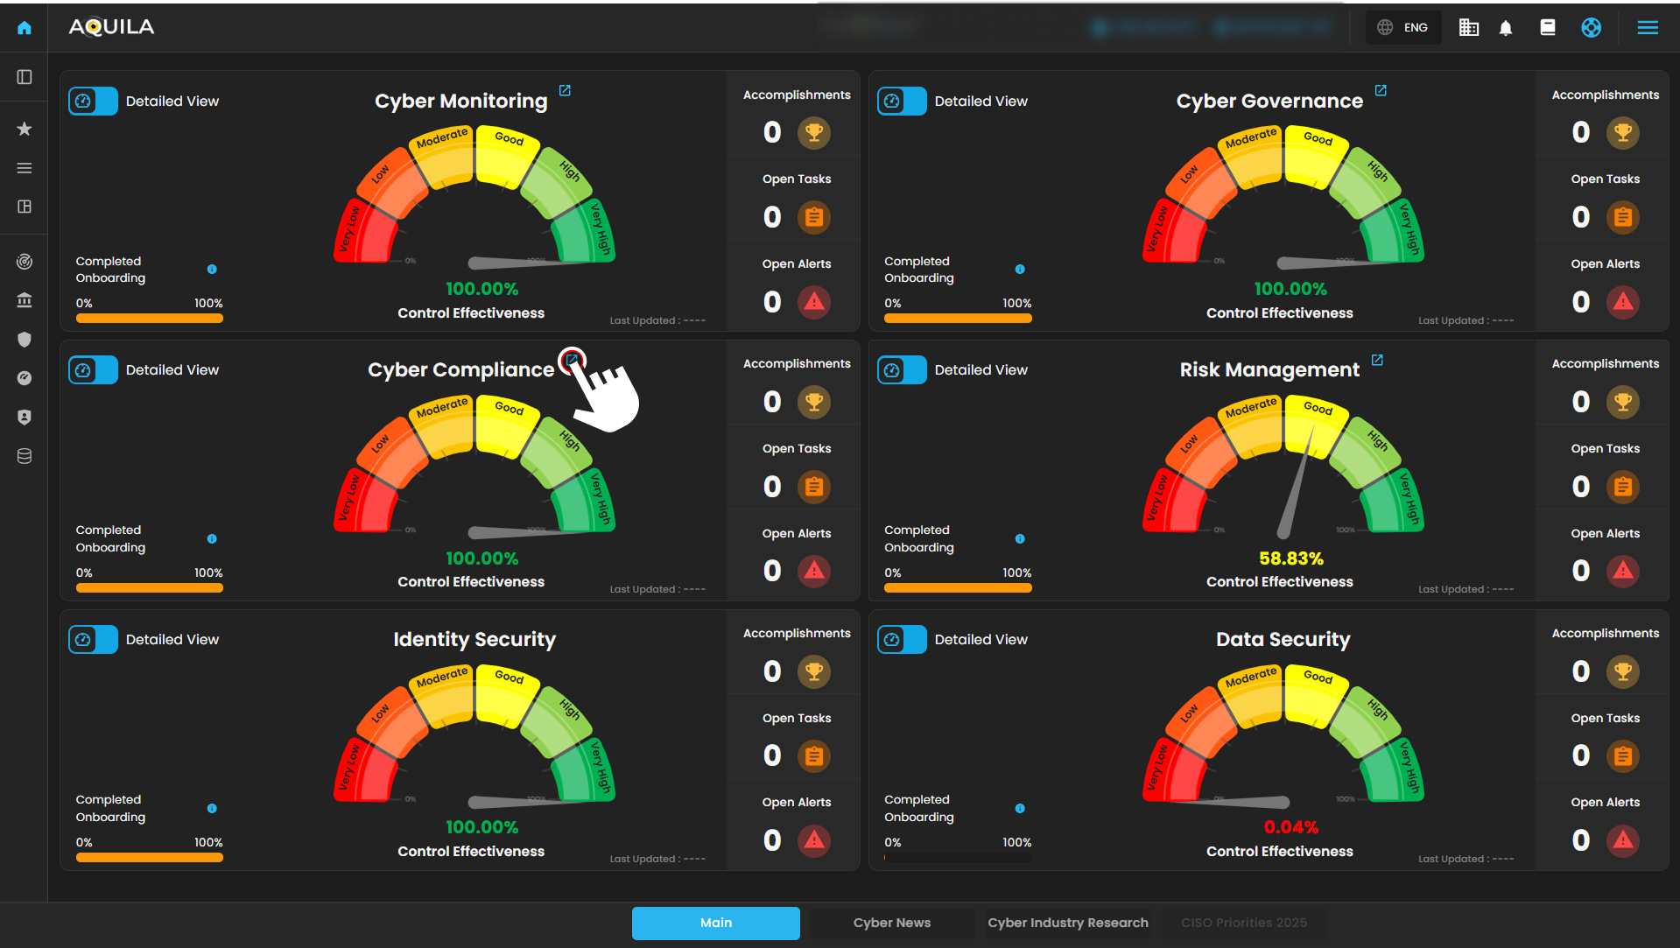Viewport: 1680px width, 948px height.
Task: Open the database icon in sidebar
Action: pos(25,456)
